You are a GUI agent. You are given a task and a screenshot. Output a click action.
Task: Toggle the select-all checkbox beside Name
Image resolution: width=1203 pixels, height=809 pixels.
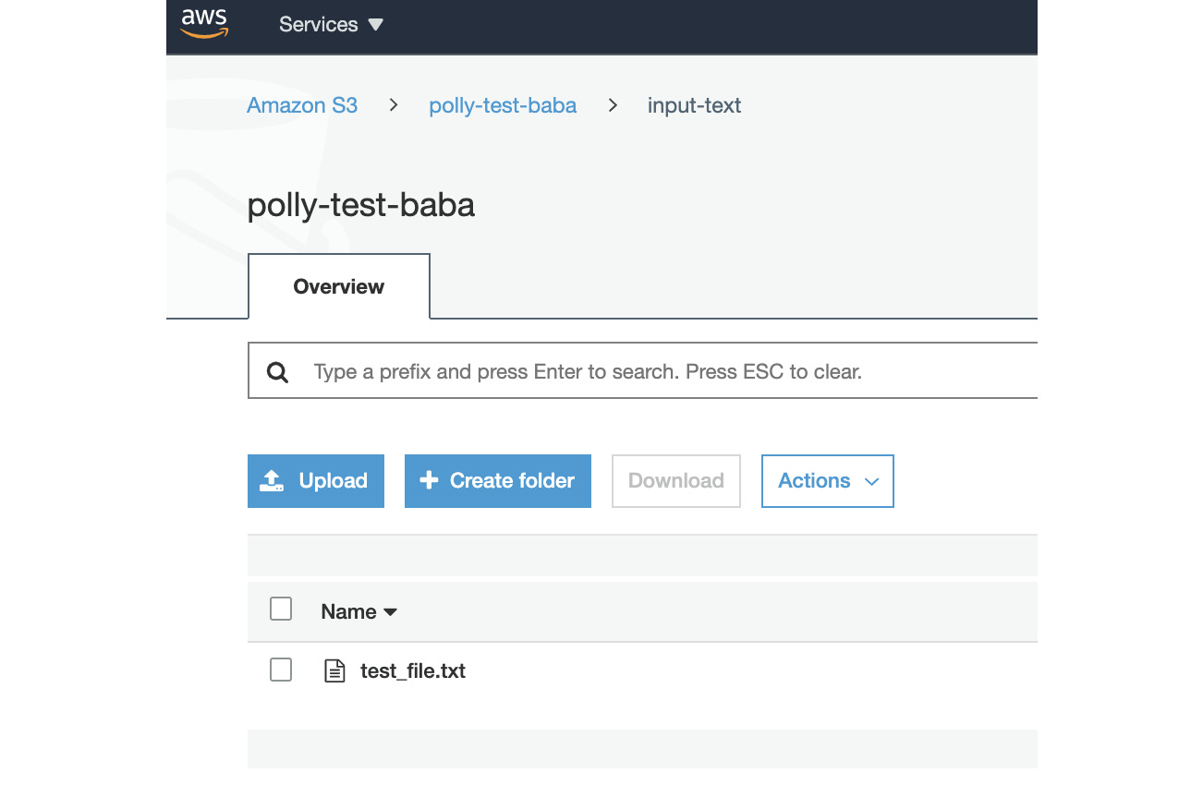click(281, 609)
